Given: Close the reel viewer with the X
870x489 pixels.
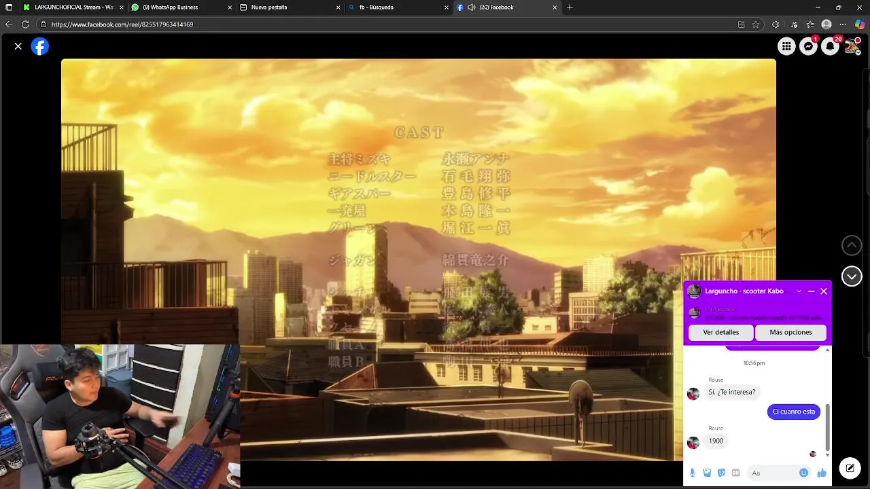Looking at the screenshot, I should [18, 46].
